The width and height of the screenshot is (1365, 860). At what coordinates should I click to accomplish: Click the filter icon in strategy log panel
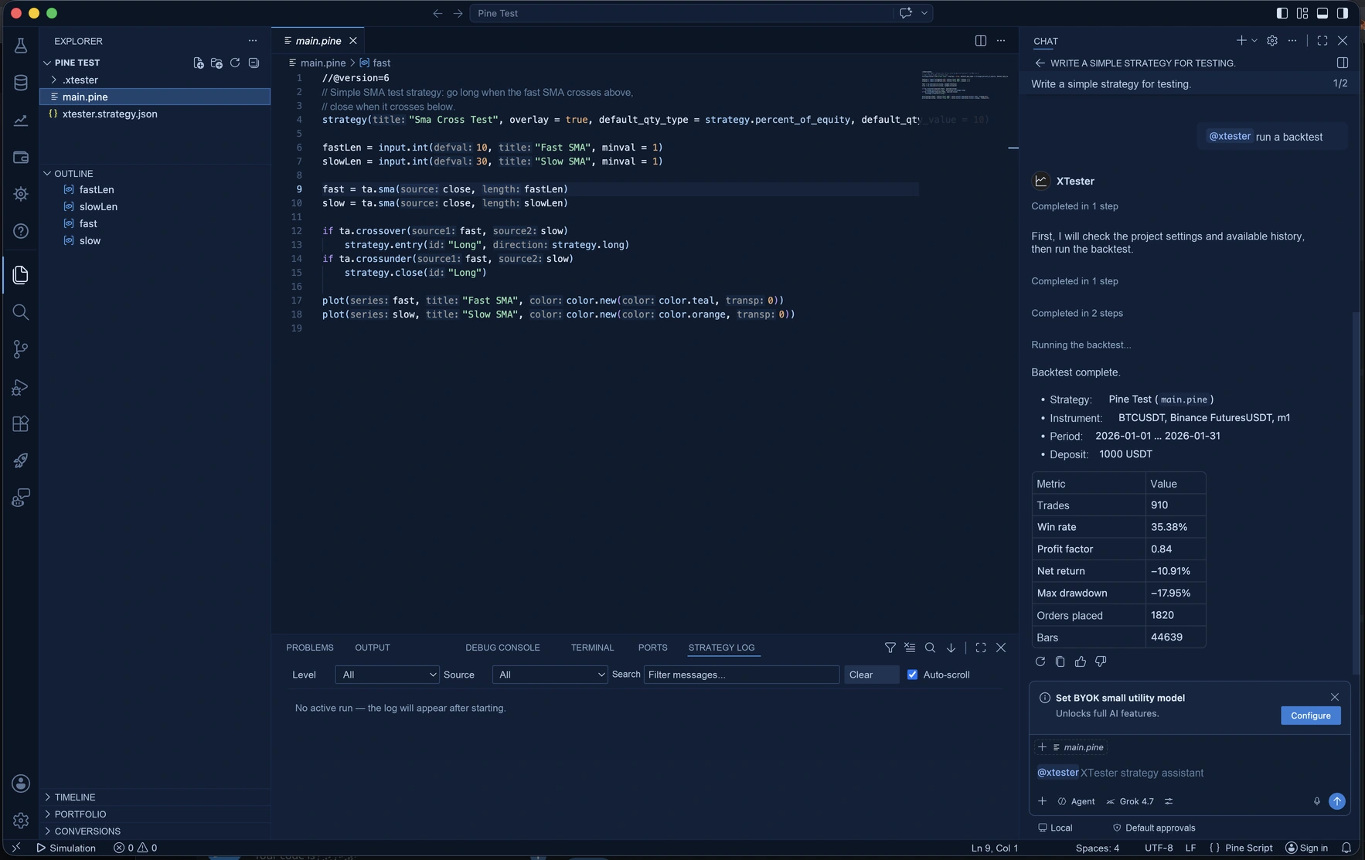(x=890, y=648)
